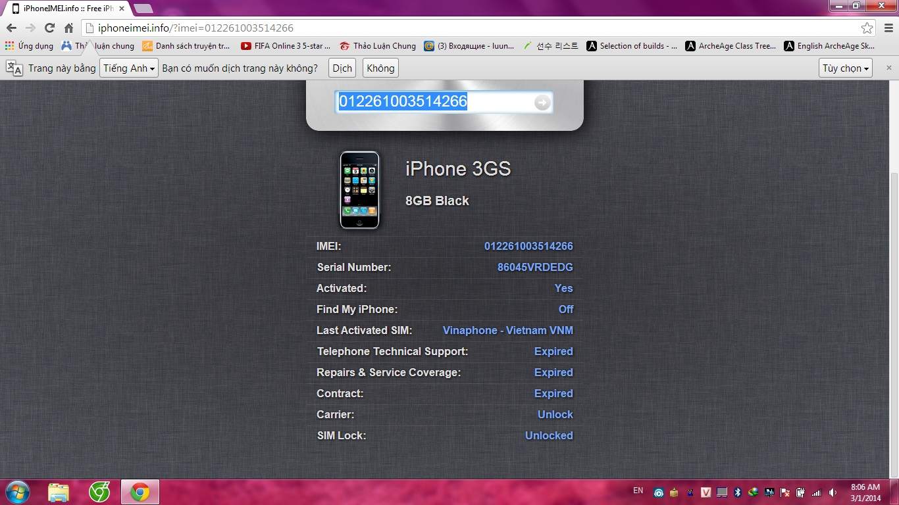The image size is (899, 505).
Task: Submit the IMEI with the arrow button
Action: click(542, 102)
